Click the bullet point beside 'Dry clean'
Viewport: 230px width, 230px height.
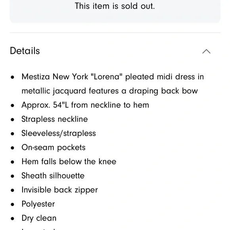[12, 218]
